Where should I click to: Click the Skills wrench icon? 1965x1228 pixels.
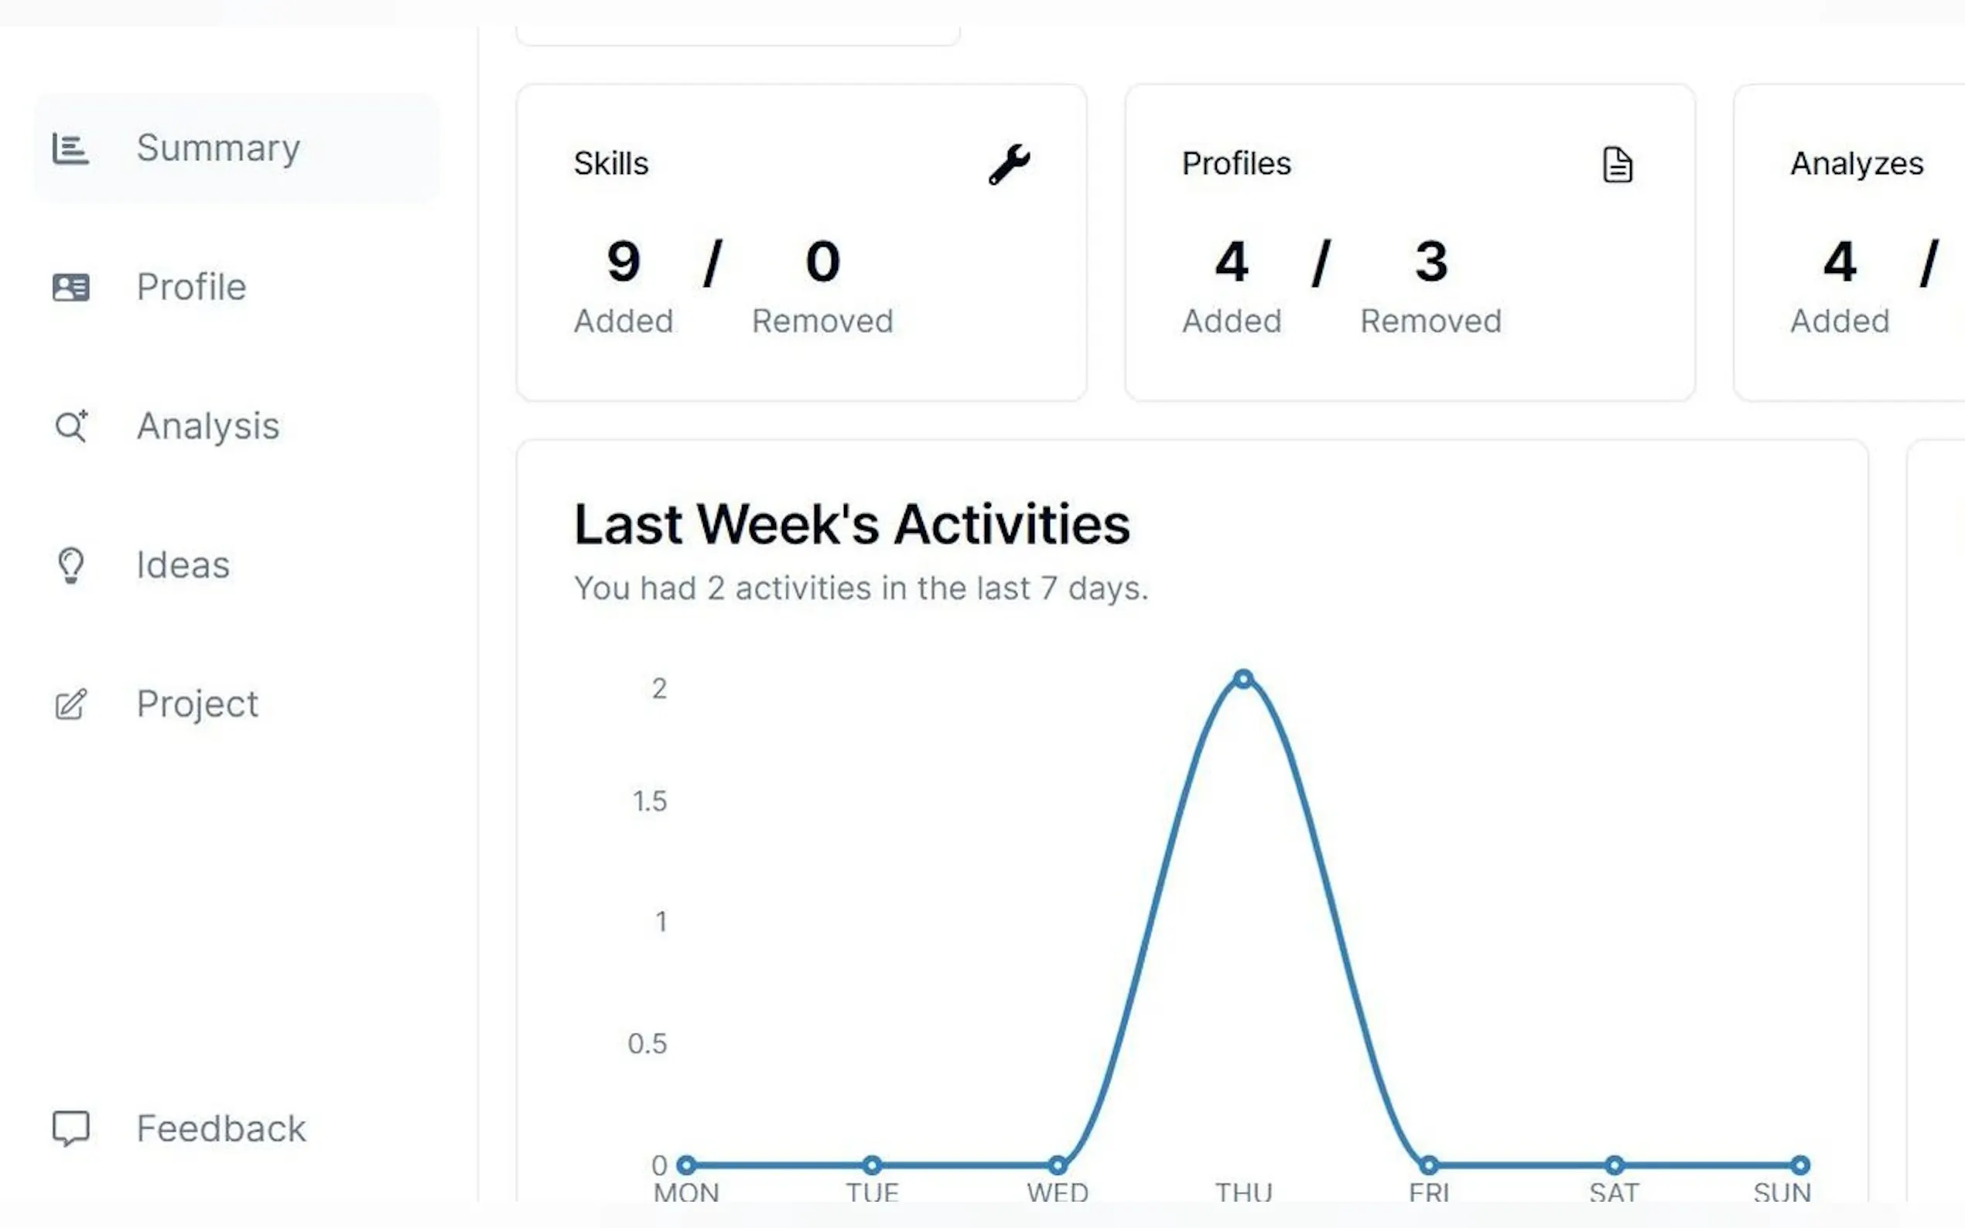click(1009, 164)
